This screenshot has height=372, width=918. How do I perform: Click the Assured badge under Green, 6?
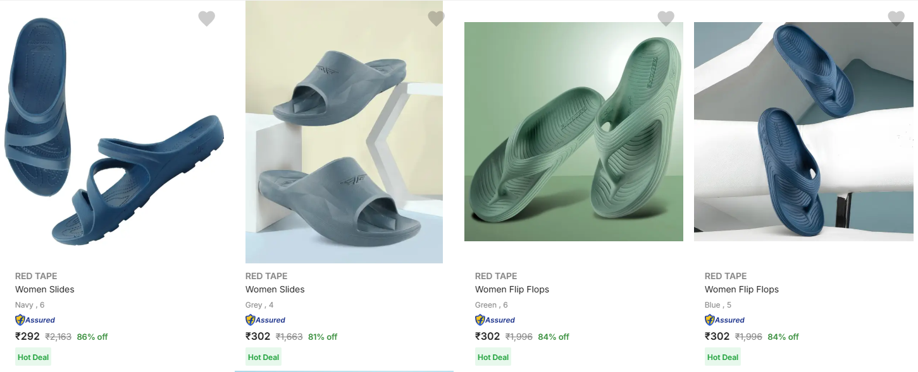(495, 320)
